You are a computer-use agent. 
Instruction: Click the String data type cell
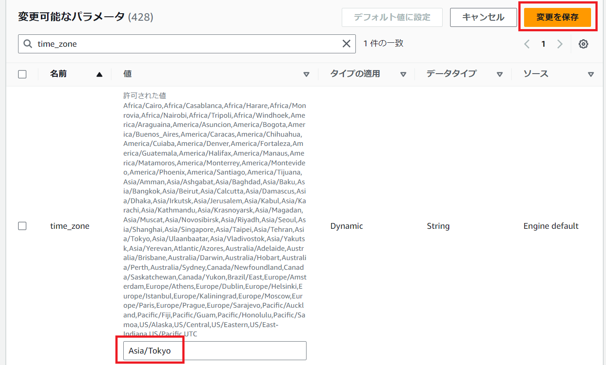438,226
